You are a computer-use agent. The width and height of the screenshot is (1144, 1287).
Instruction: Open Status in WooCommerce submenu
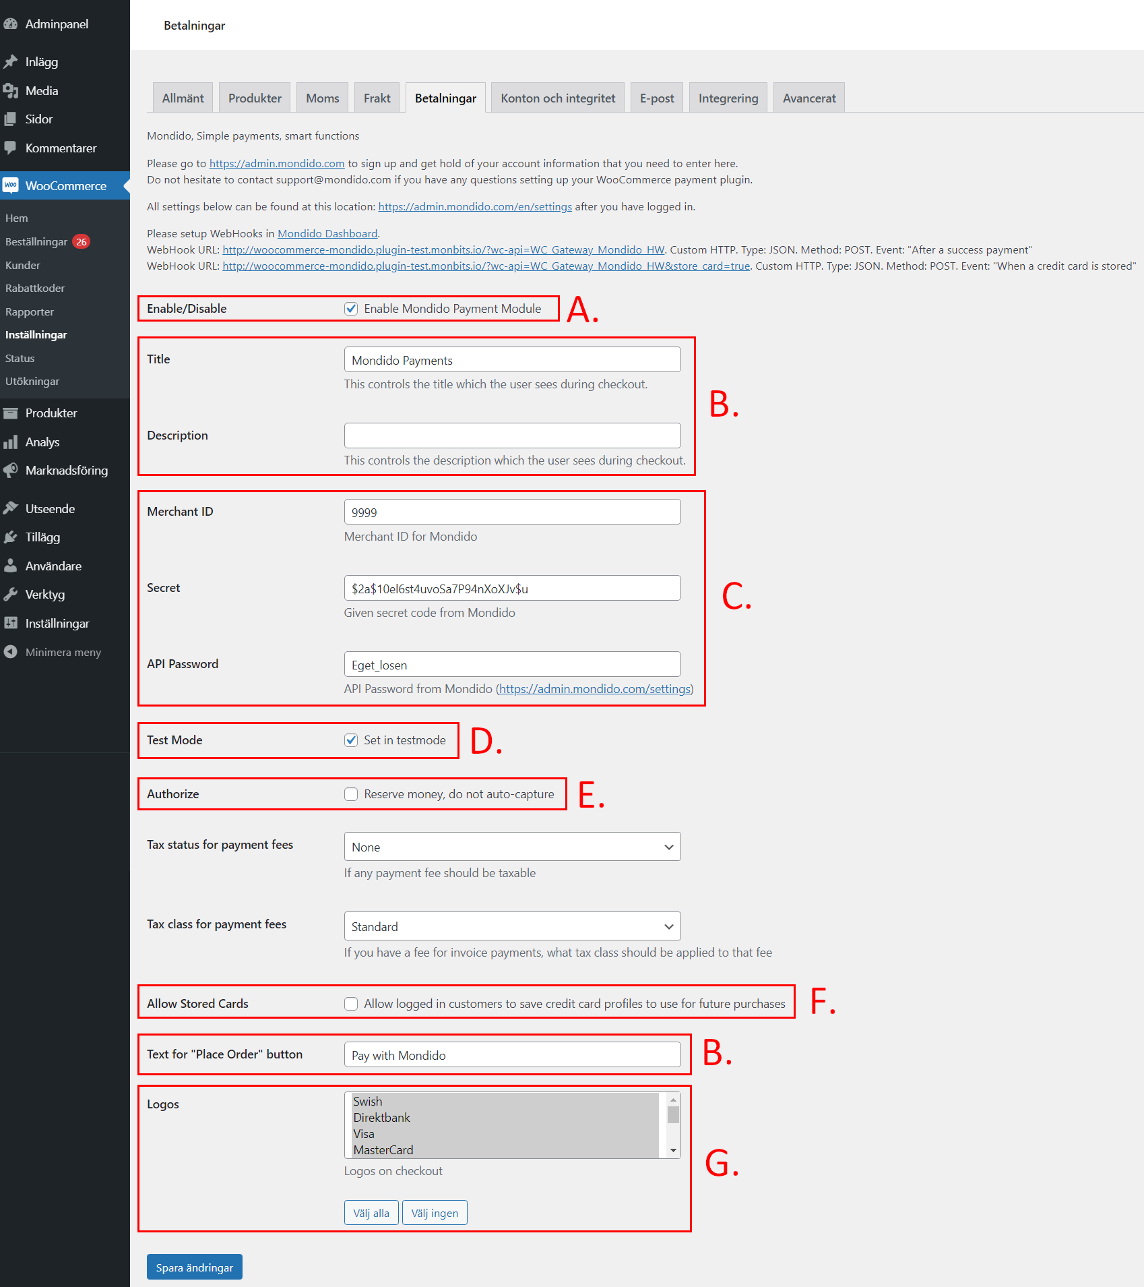20,359
